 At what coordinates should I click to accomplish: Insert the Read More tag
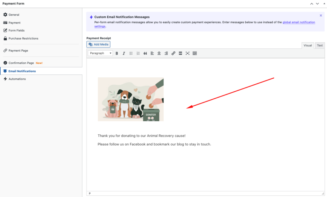(180, 53)
